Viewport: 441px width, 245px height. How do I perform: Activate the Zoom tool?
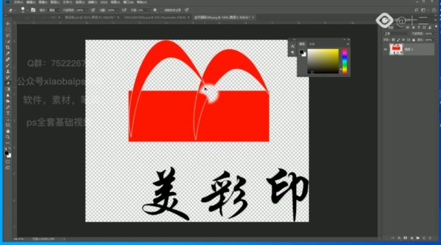tap(8, 137)
